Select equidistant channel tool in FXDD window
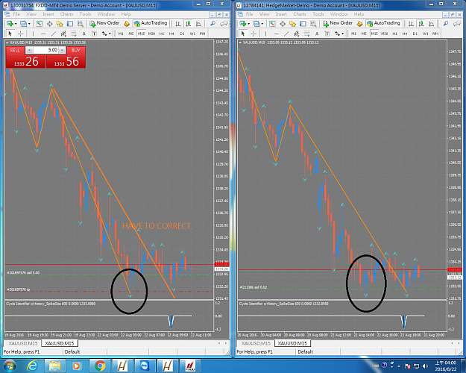 (x=63, y=34)
